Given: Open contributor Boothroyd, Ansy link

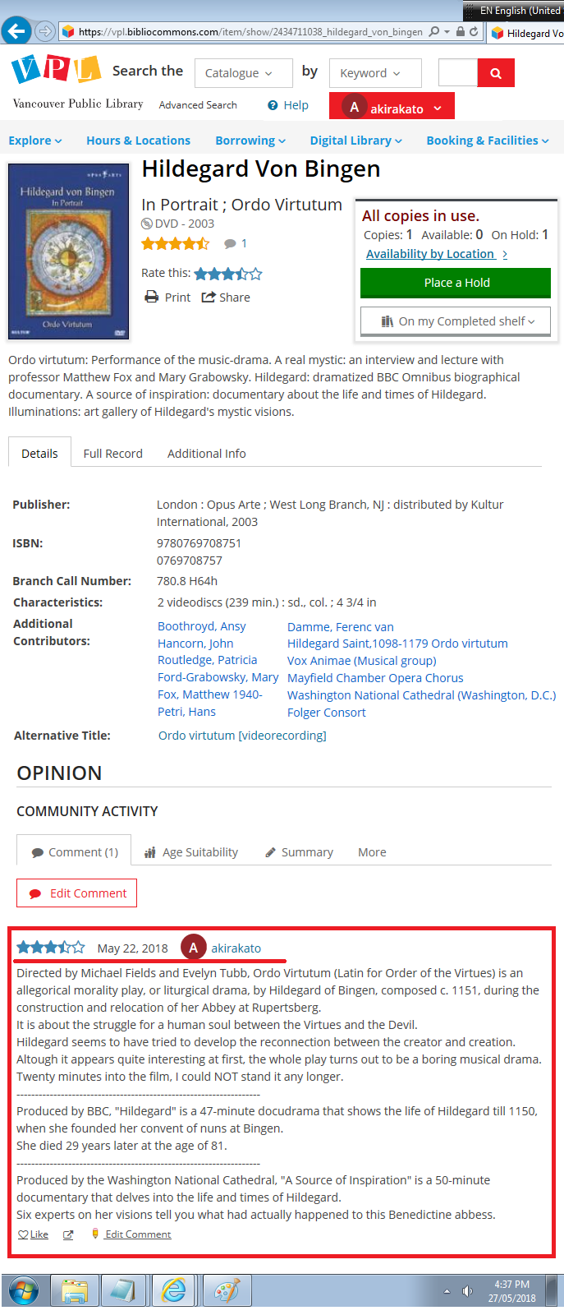Looking at the screenshot, I should click(202, 626).
